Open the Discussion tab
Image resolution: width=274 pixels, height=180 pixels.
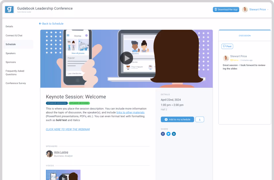click(x=245, y=36)
